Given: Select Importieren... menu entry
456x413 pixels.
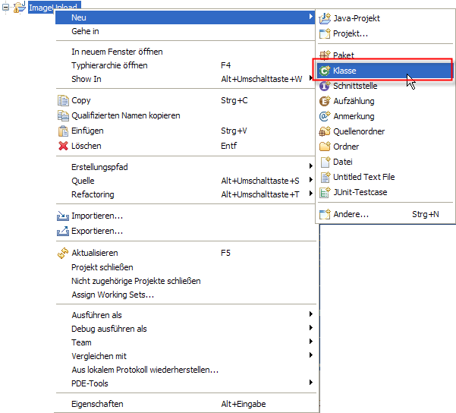Looking at the screenshot, I should pos(97,216).
